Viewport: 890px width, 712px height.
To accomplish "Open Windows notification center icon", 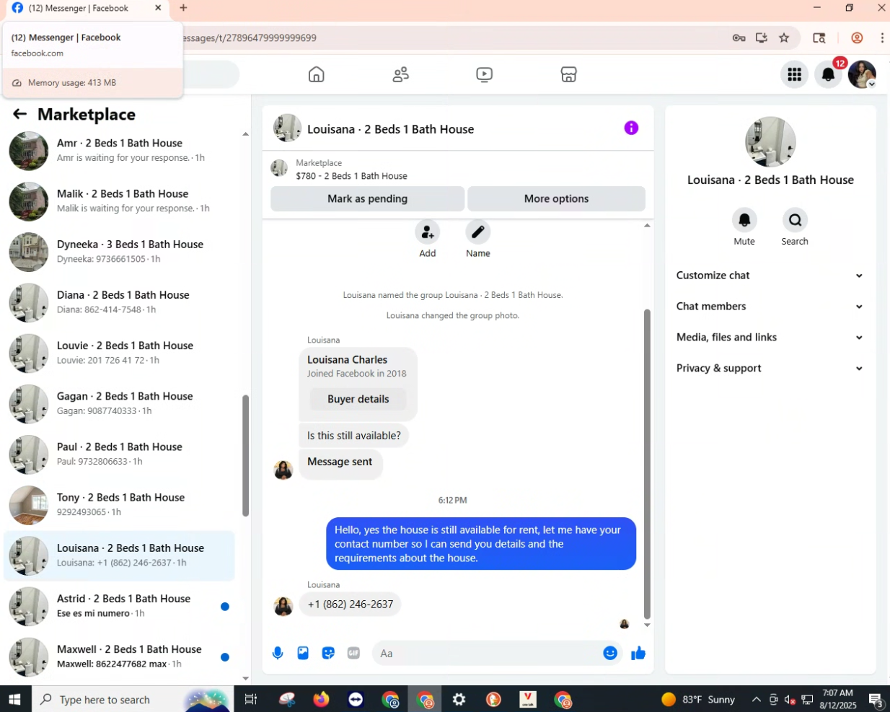I will coord(876,699).
